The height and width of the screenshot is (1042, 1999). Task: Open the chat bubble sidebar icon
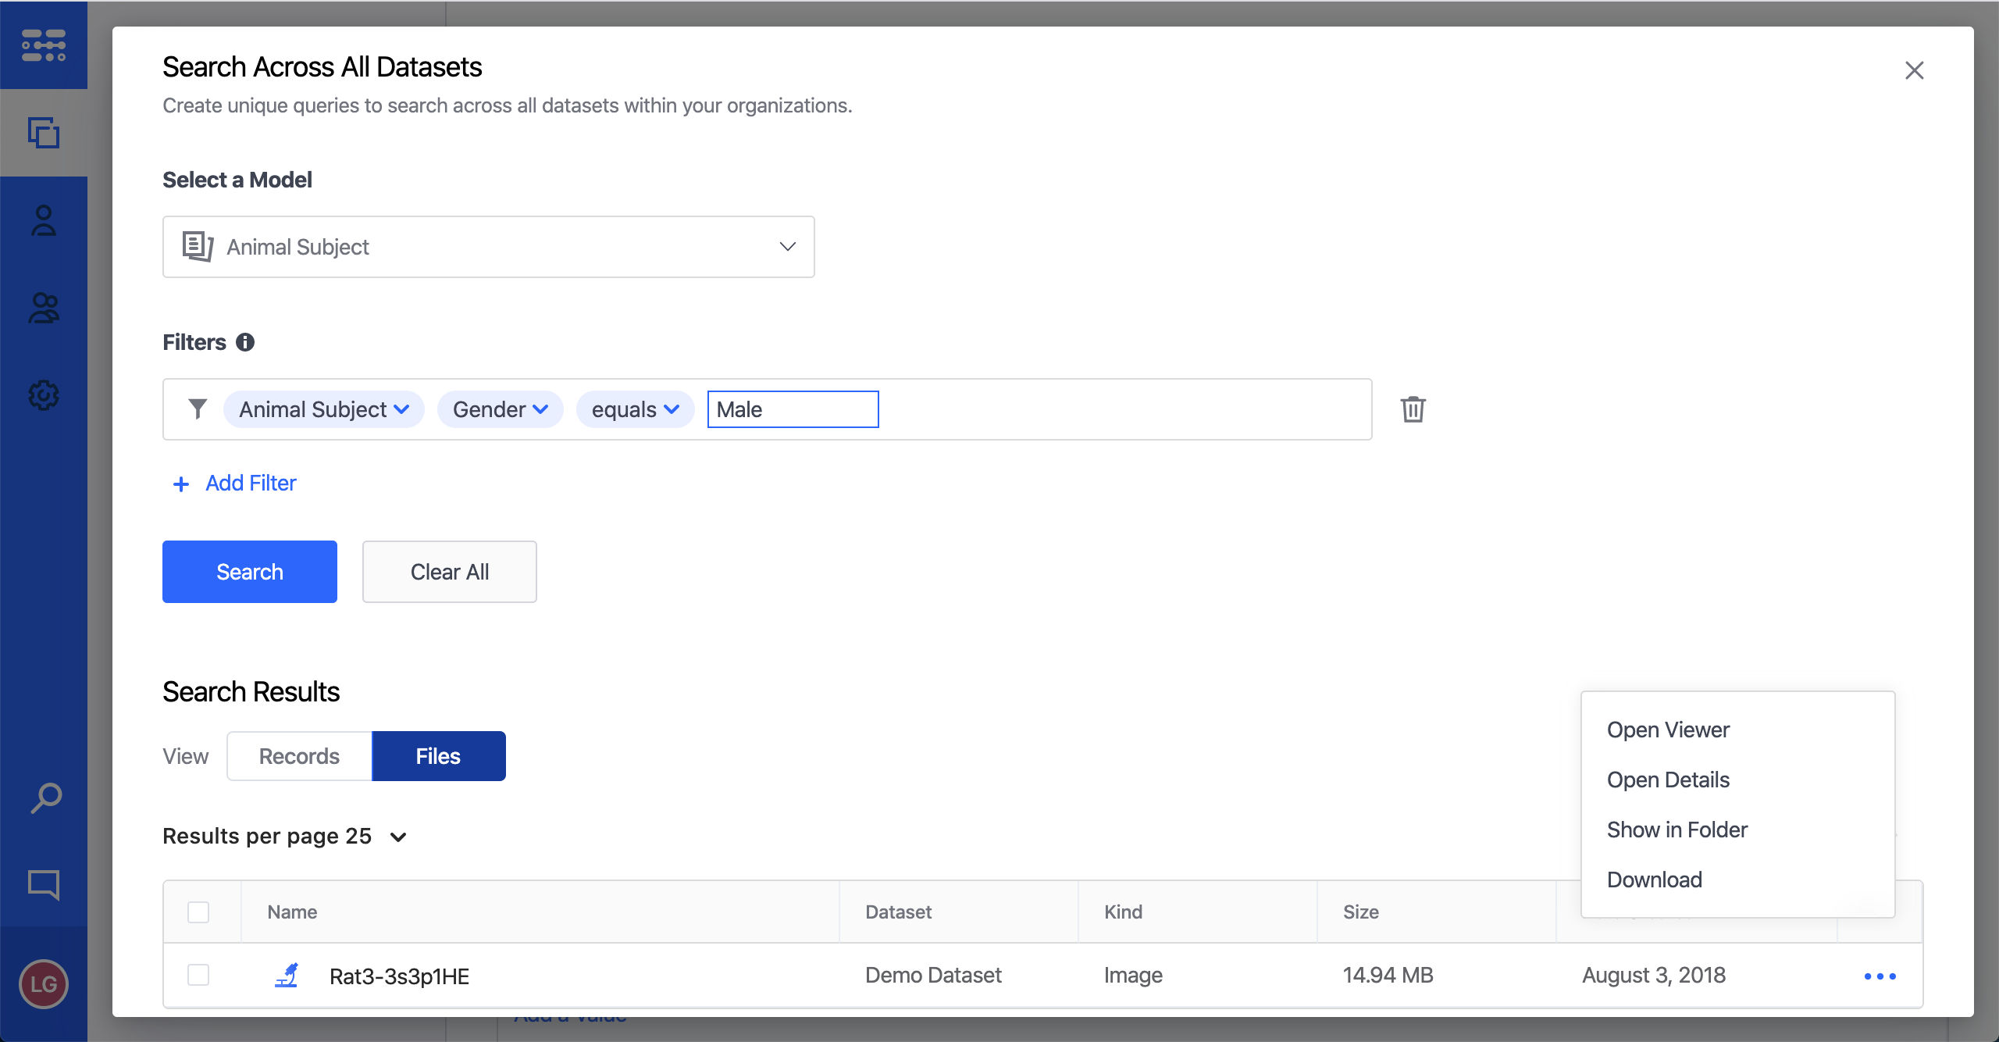click(44, 884)
